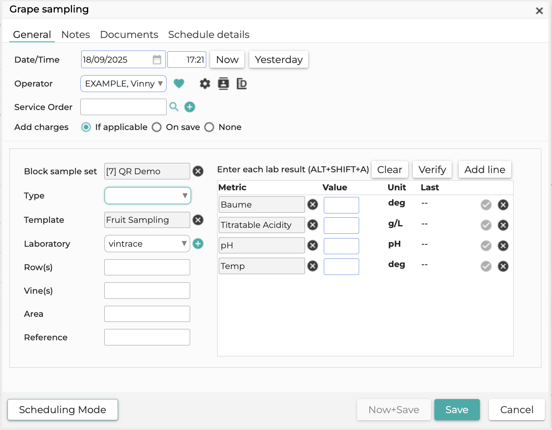This screenshot has height=430, width=552.
Task: Click the Now+Save button
Action: 394,410
